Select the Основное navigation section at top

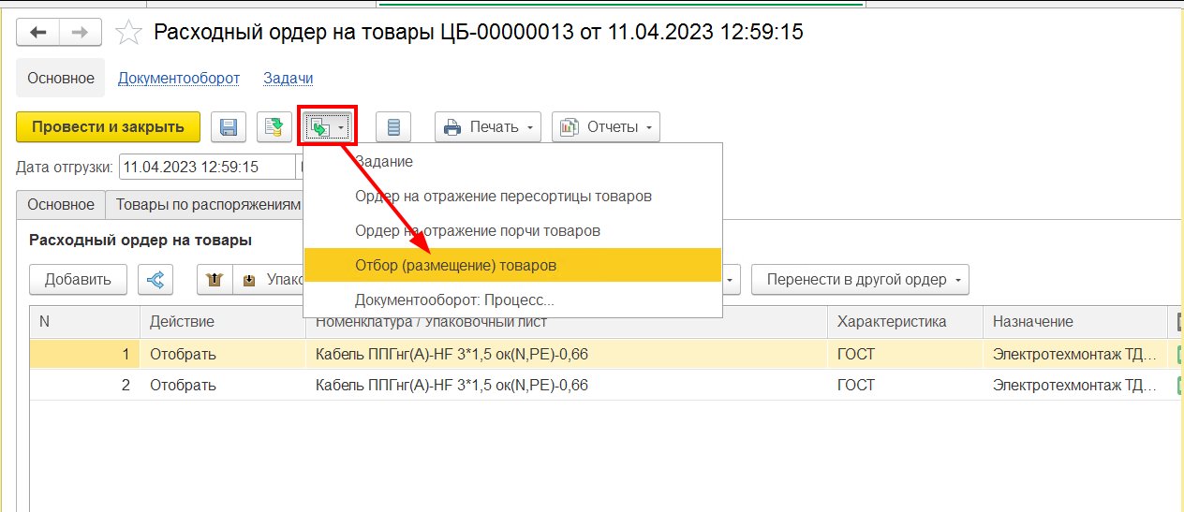(x=61, y=79)
